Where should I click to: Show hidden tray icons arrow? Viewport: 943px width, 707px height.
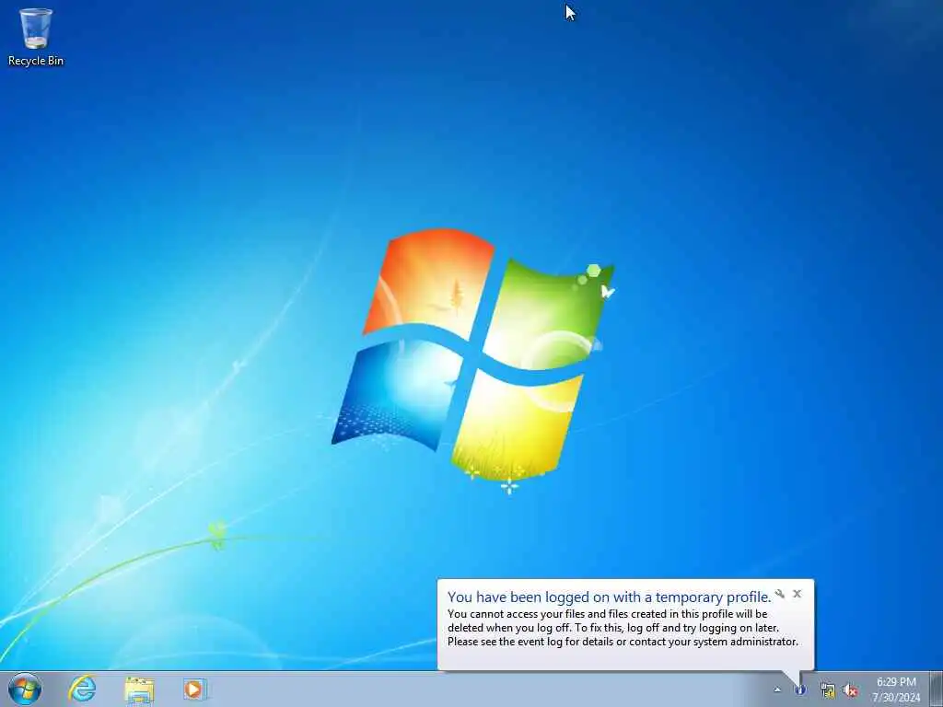[x=777, y=690]
